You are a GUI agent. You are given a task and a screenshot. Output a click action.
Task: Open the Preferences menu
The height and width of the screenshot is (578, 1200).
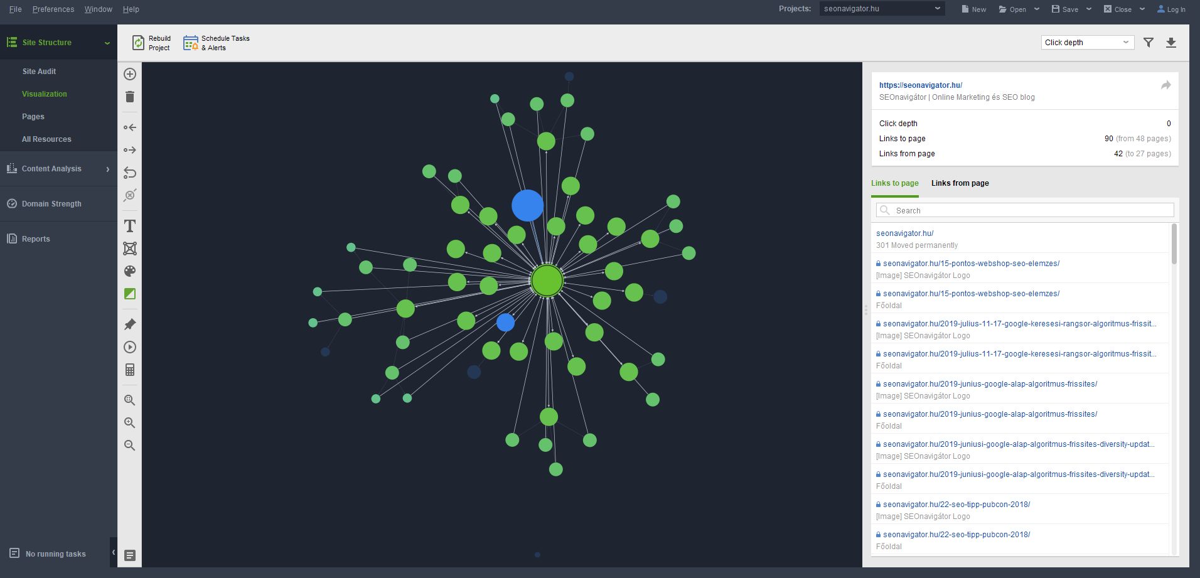click(53, 9)
